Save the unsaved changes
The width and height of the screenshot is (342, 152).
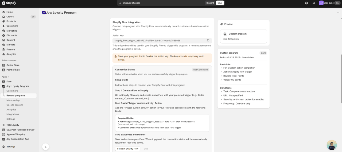coord(220,3)
